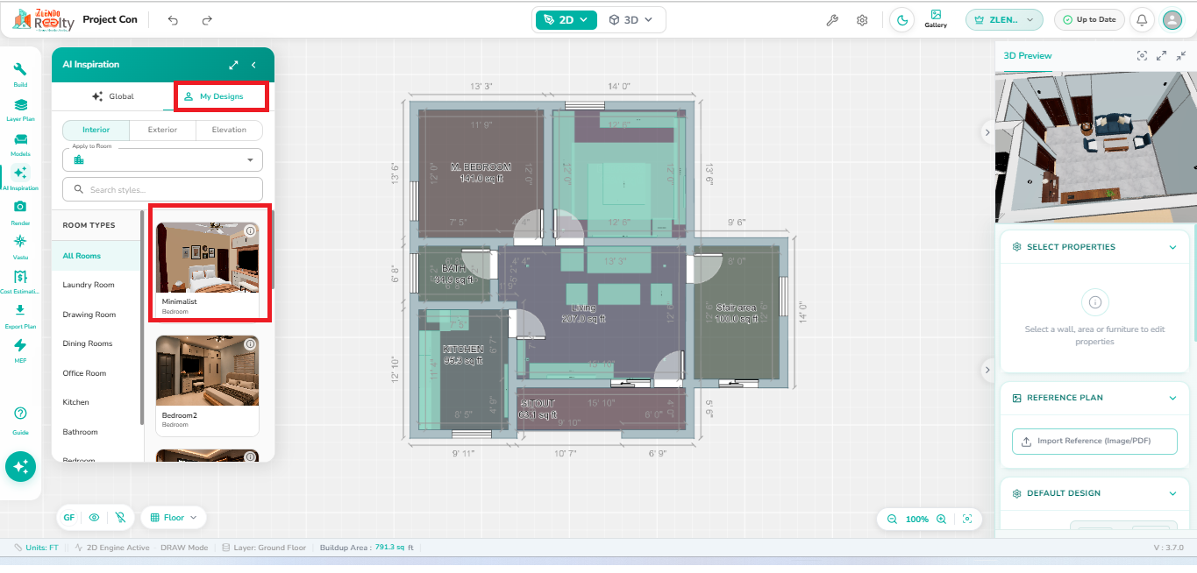1197x573 pixels.
Task: Open the wrench tools icon in header
Action: (833, 20)
